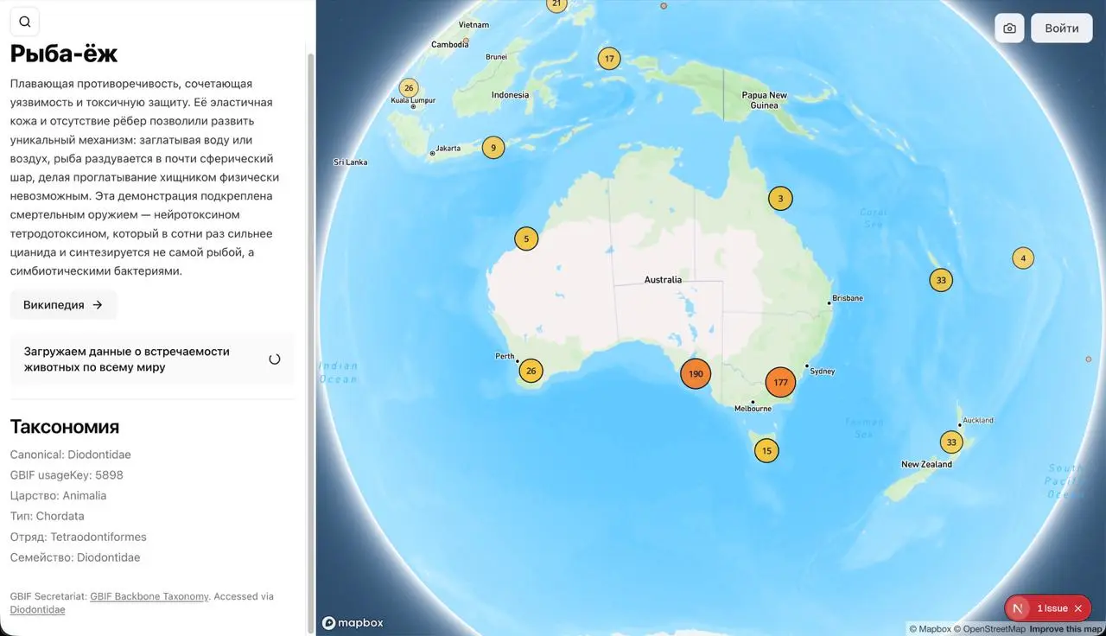Viewport: 1106px width, 636px height.
Task: Select the 177 cluster near Sydney
Action: (x=780, y=382)
